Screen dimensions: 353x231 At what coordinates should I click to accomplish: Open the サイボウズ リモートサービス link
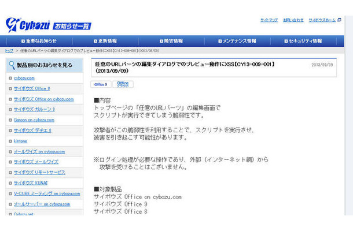tap(39, 173)
